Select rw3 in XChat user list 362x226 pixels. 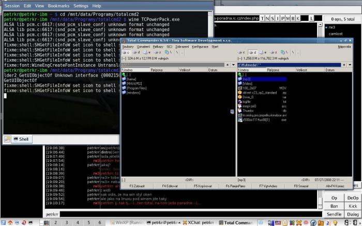coord(332,27)
